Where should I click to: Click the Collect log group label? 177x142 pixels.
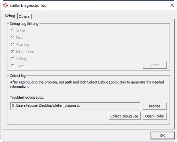(x=18, y=76)
